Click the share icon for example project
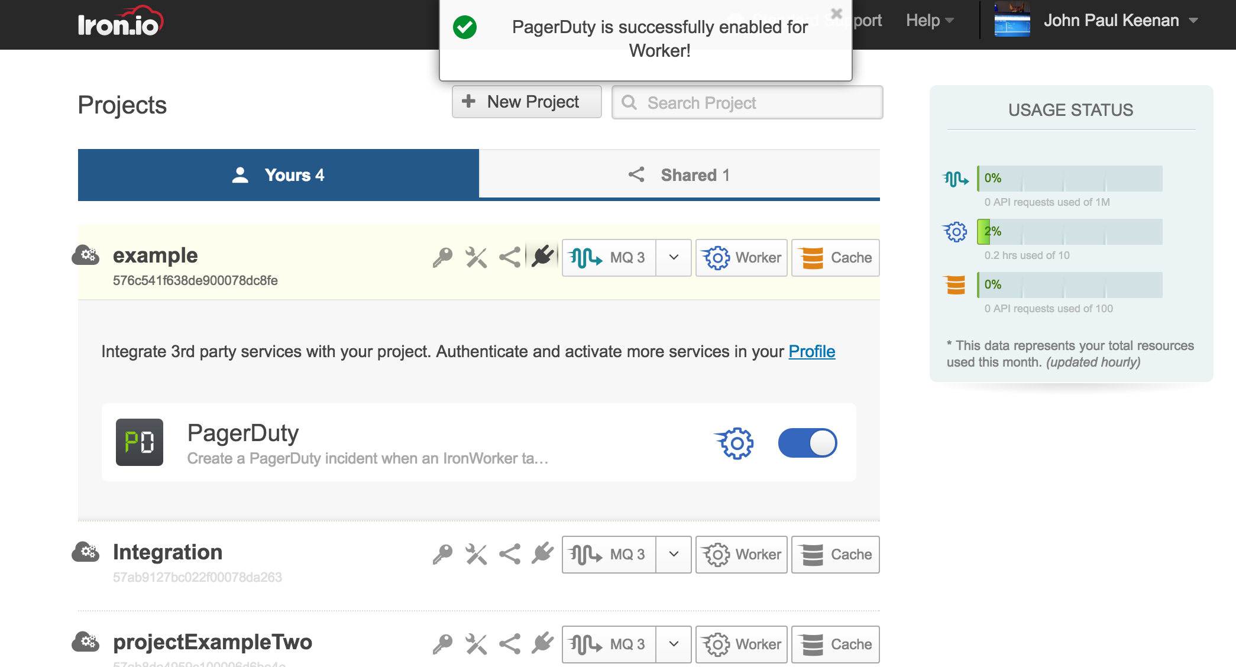1236x667 pixels. click(x=510, y=257)
